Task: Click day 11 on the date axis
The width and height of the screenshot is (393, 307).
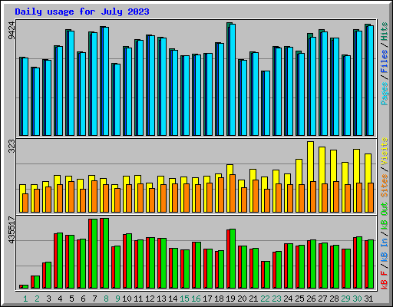Action: (138, 299)
